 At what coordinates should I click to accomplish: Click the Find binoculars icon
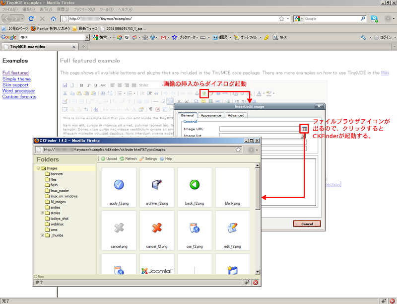[103, 93]
